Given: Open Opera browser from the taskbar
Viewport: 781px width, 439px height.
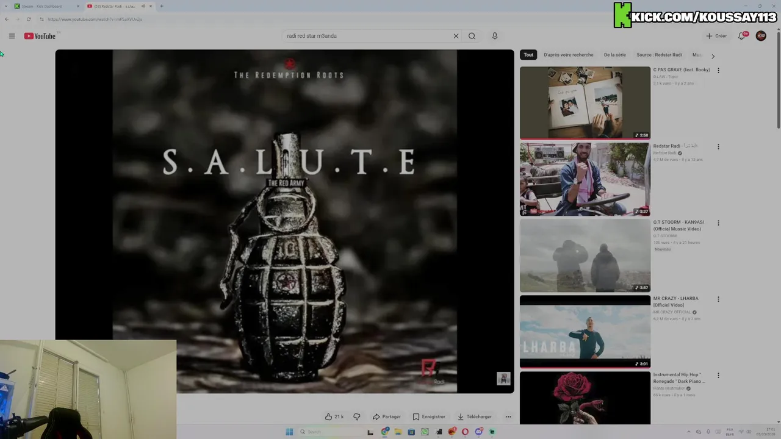Looking at the screenshot, I should (465, 432).
